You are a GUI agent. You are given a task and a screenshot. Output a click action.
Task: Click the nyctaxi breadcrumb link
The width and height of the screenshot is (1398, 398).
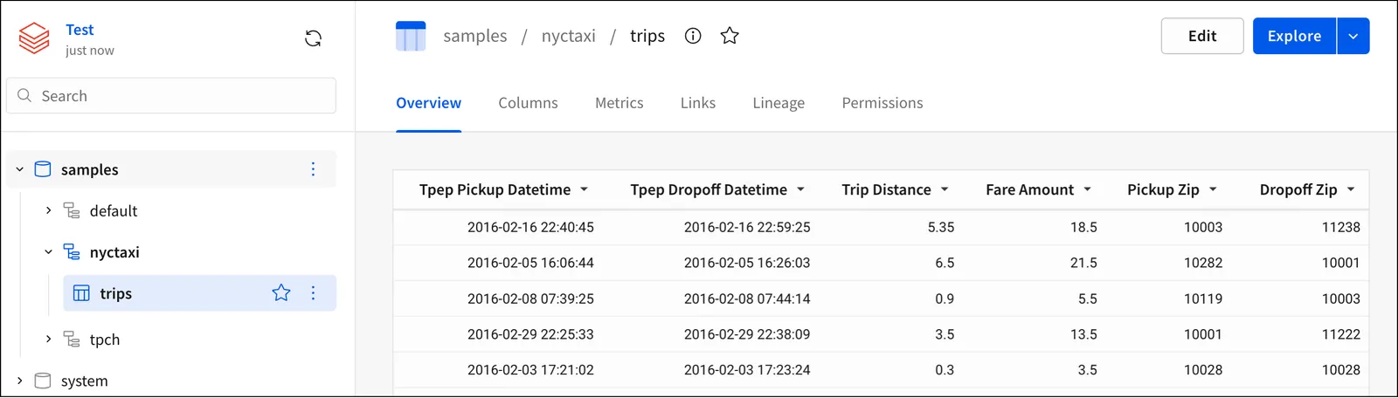coord(569,36)
